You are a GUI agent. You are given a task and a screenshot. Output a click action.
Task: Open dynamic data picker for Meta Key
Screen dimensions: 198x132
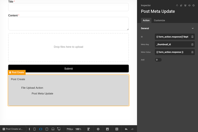(x=192, y=45)
